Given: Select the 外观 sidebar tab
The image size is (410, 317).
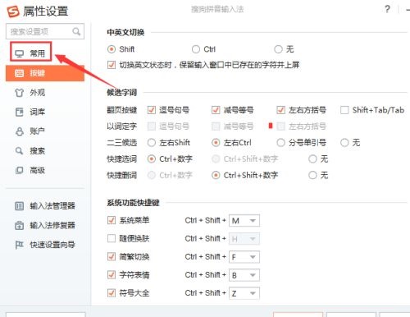Looking at the screenshot, I should [x=45, y=93].
